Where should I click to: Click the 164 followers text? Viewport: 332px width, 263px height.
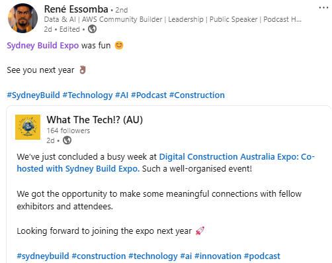click(68, 131)
